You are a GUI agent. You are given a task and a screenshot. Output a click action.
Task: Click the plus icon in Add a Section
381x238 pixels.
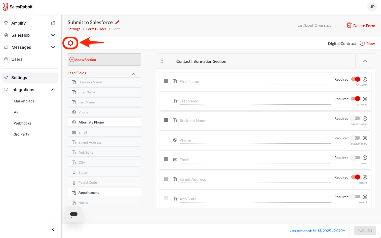pos(72,59)
